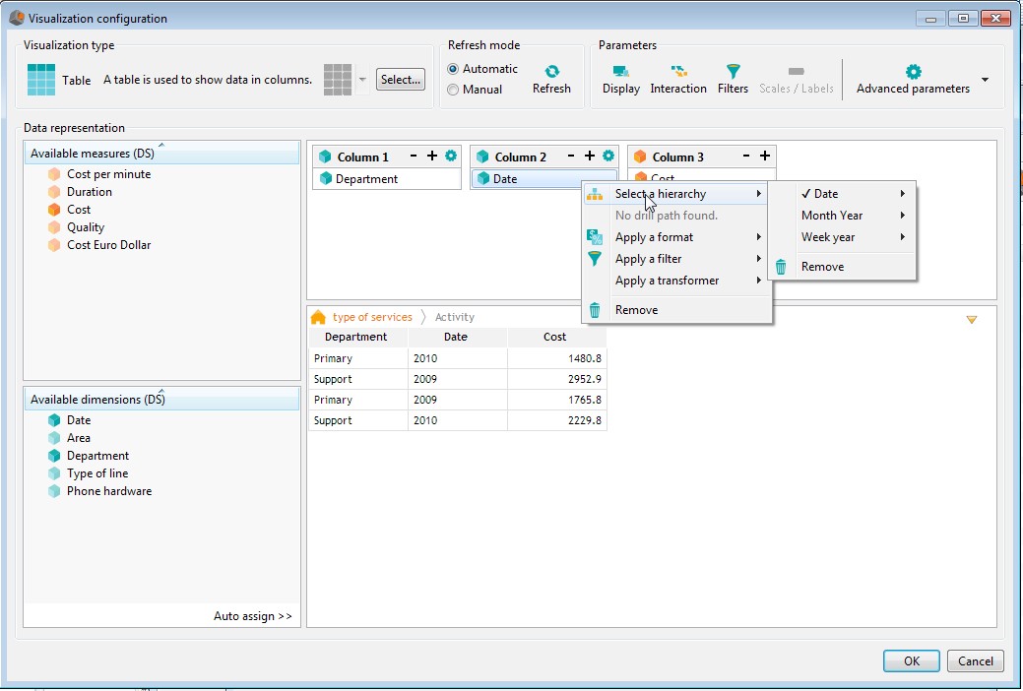Choose Month Year hierarchy
The width and height of the screenshot is (1023, 691).
point(842,216)
